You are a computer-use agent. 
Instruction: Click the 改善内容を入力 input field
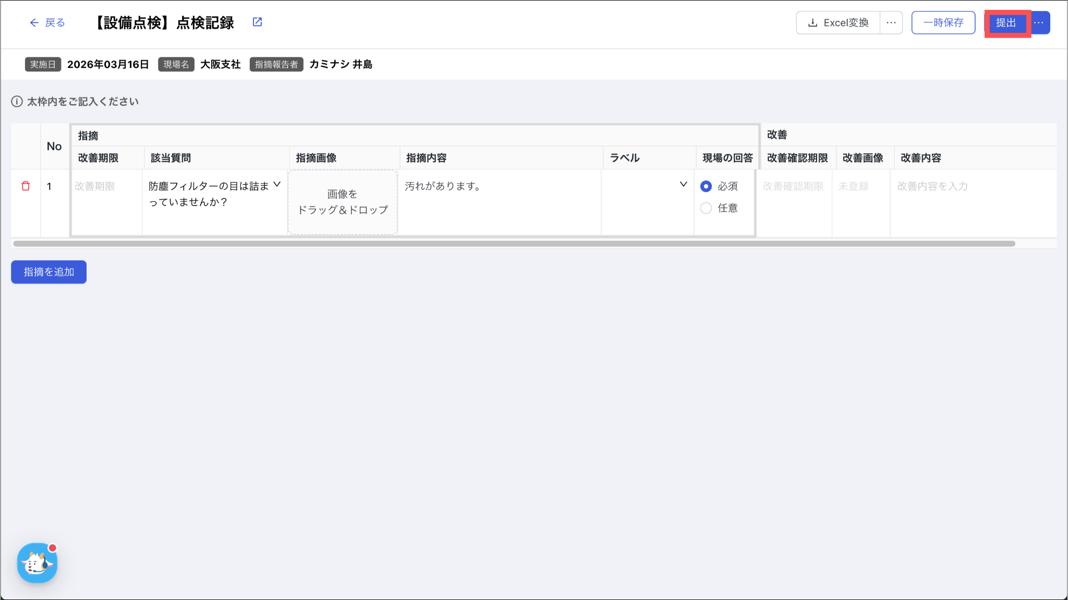tap(973, 187)
